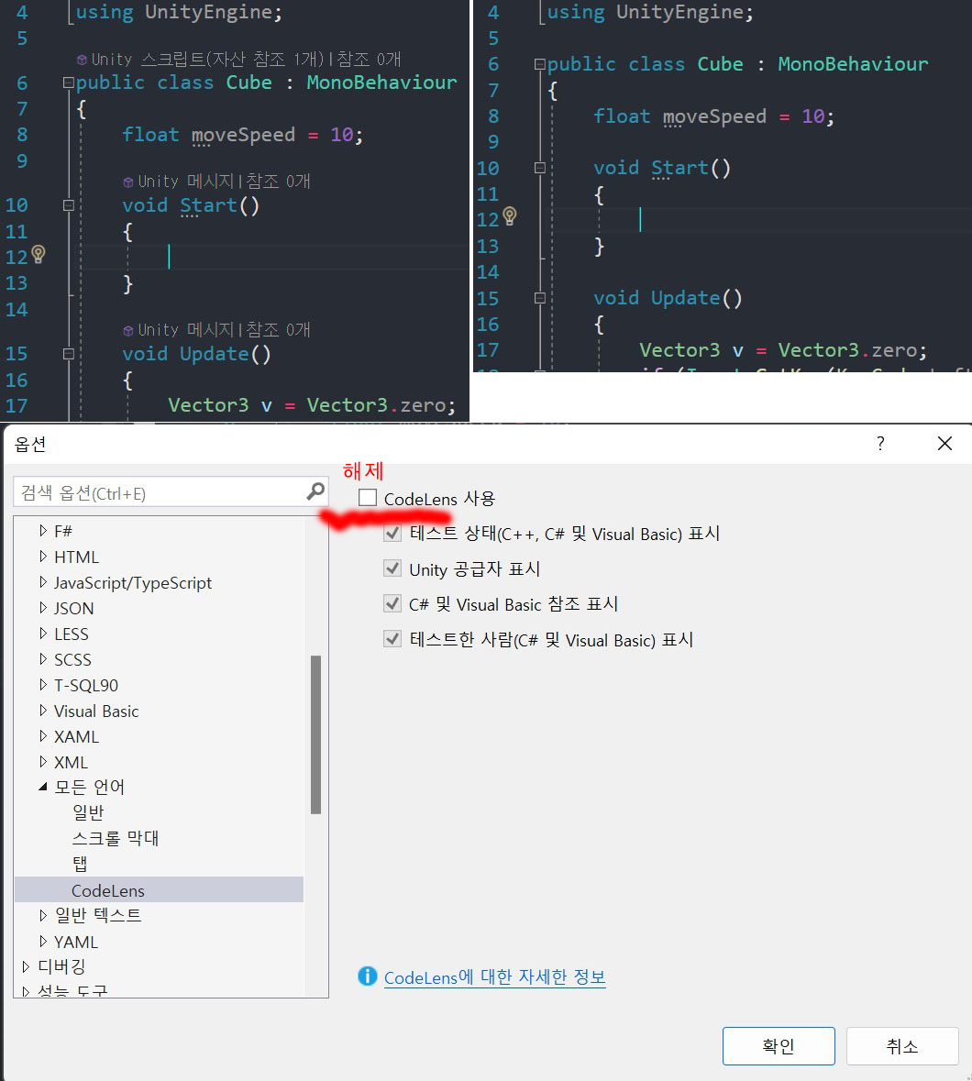The image size is (972, 1081).
Task: Click 취소 to cancel options
Action: pyautogui.click(x=902, y=1046)
